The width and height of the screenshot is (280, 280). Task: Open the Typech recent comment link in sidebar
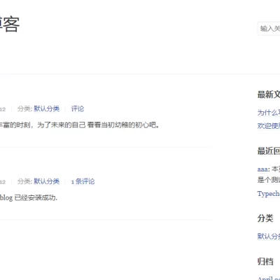pos(269,194)
